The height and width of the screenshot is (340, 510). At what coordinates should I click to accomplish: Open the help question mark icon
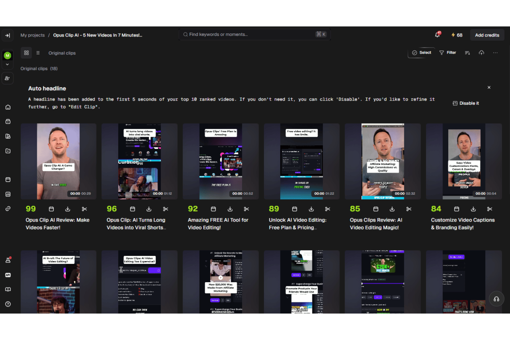8,304
